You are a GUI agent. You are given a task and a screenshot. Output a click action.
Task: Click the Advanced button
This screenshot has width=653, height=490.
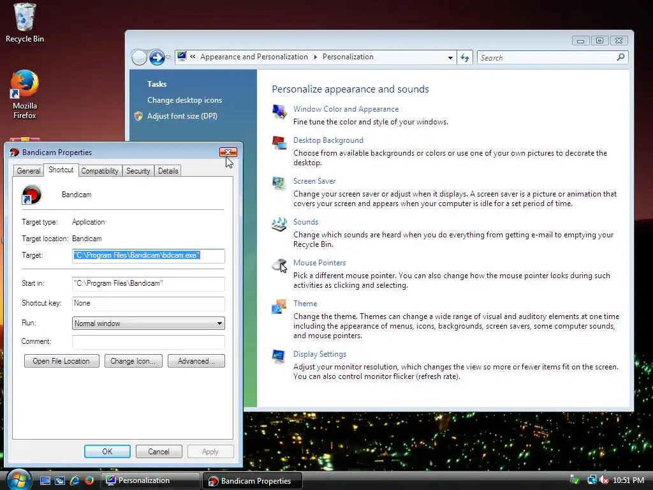(x=196, y=361)
